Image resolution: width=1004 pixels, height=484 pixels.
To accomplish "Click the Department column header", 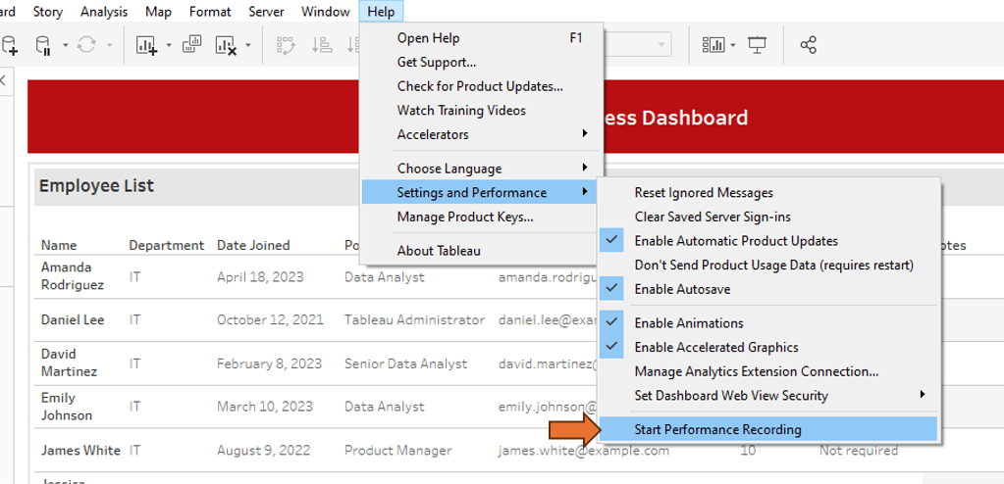I will click(167, 245).
